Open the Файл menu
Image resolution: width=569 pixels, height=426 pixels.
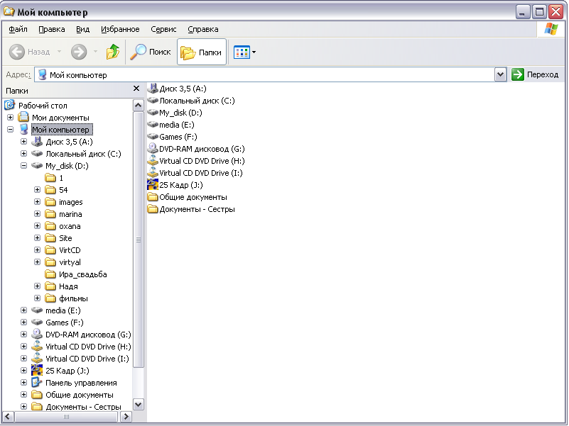tap(18, 29)
